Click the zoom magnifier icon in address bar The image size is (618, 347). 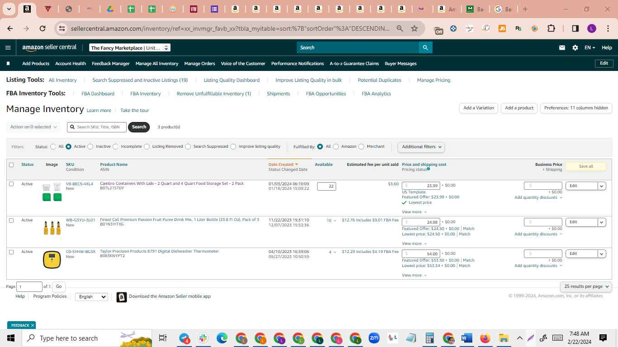coord(400,28)
